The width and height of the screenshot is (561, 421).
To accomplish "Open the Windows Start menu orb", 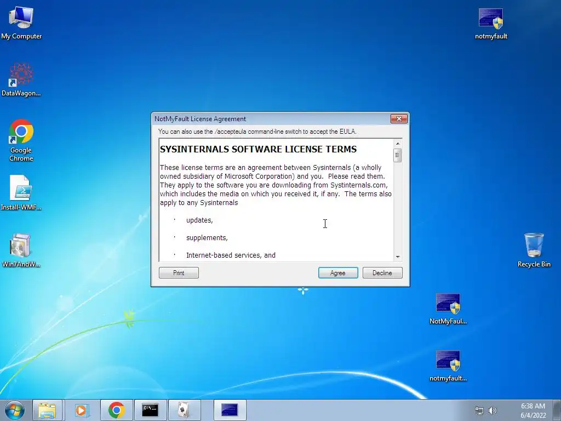I will [x=15, y=410].
